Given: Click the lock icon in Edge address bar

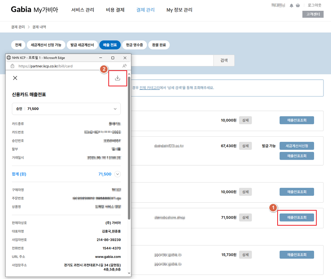Looking at the screenshot, I should pos(12,66).
